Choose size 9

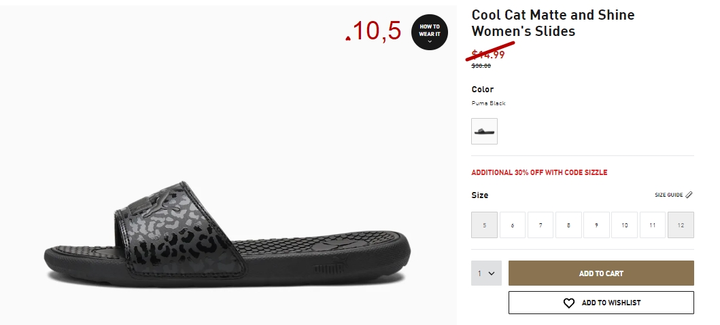point(596,225)
